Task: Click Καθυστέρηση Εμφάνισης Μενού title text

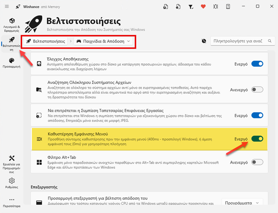Action: (x=78, y=134)
